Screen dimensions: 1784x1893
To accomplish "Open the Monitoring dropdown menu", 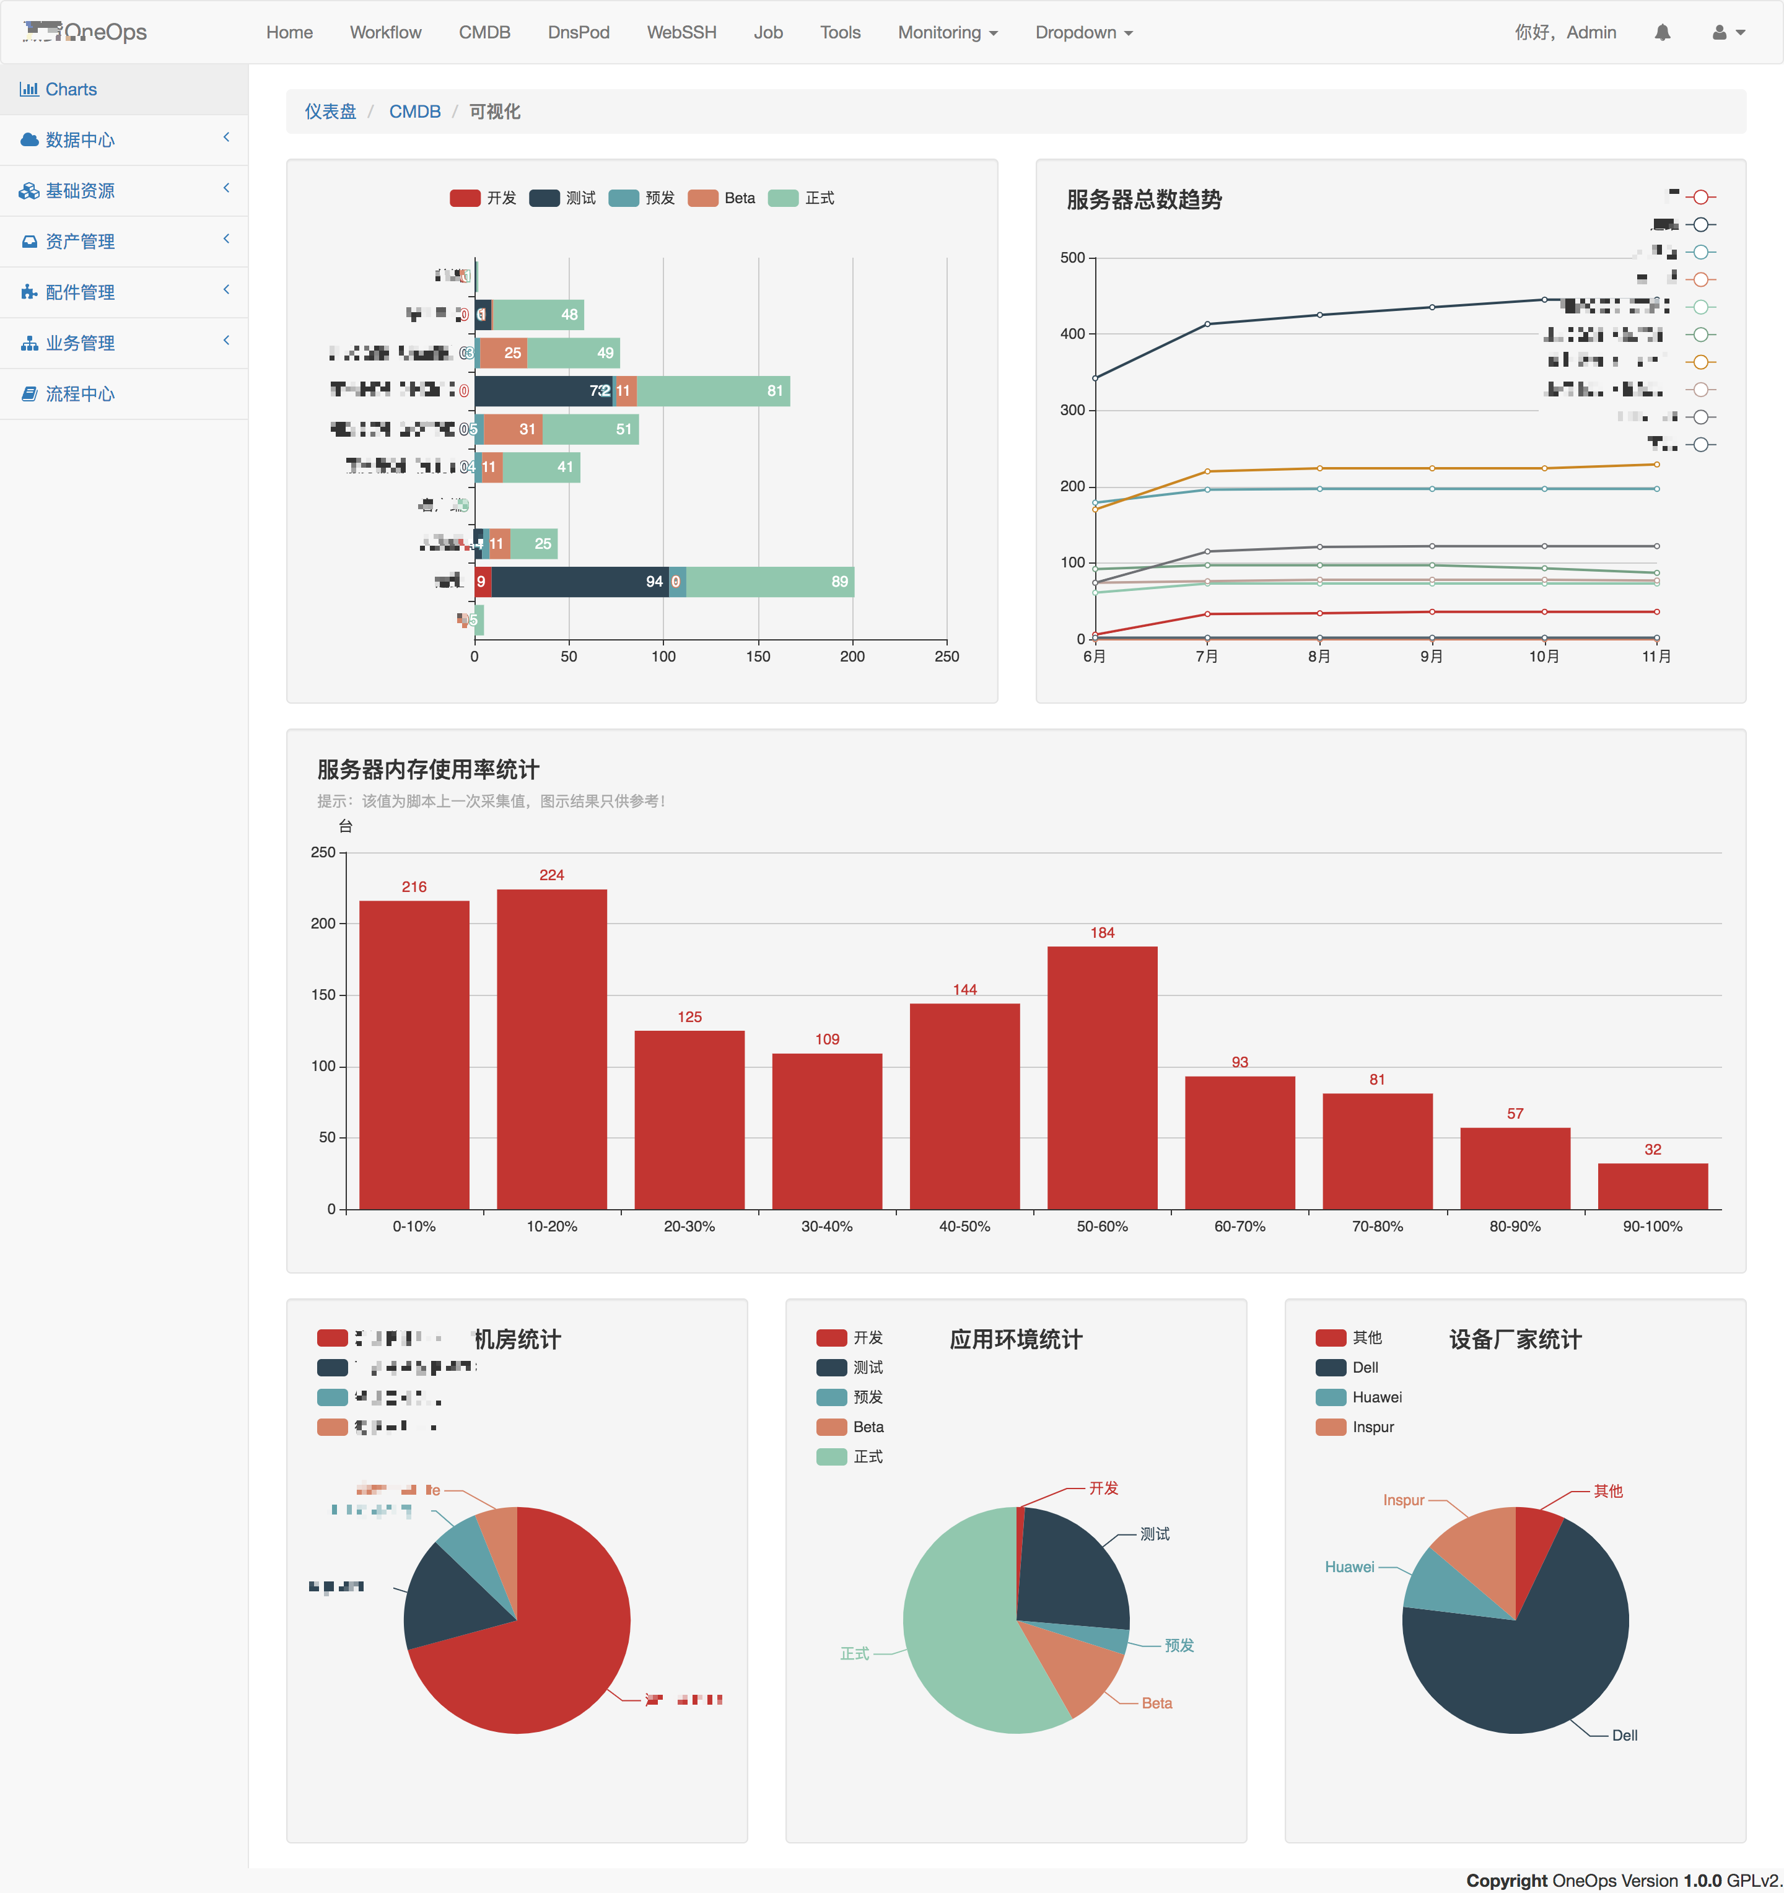I will click(947, 32).
